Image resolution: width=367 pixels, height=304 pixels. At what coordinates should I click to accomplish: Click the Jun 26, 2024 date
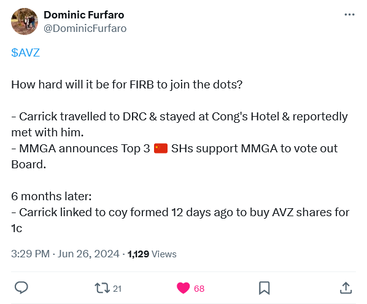[x=88, y=254]
